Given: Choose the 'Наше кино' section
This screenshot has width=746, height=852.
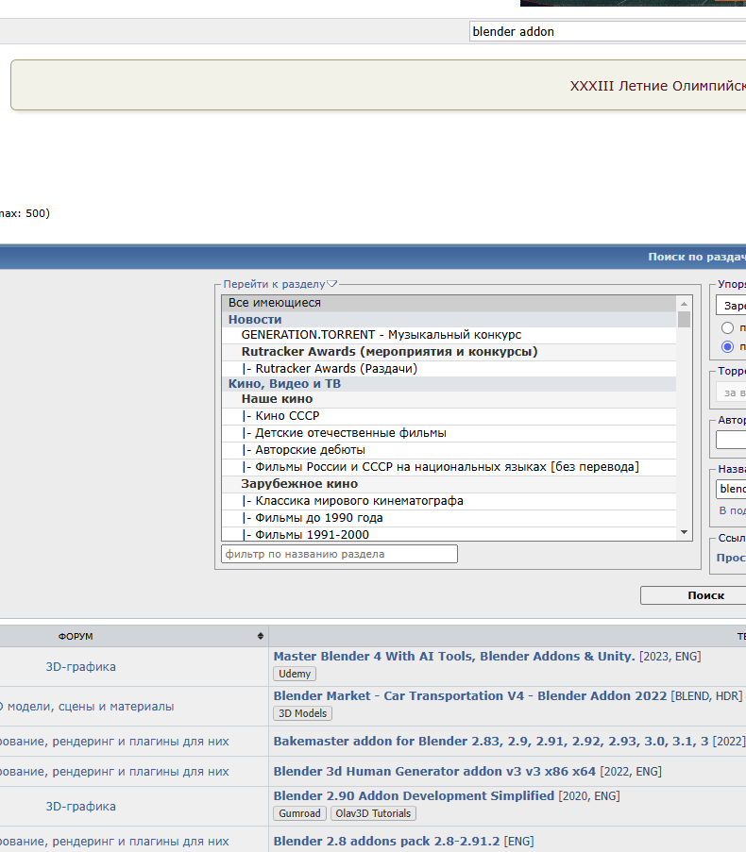Looking at the screenshot, I should (449, 399).
